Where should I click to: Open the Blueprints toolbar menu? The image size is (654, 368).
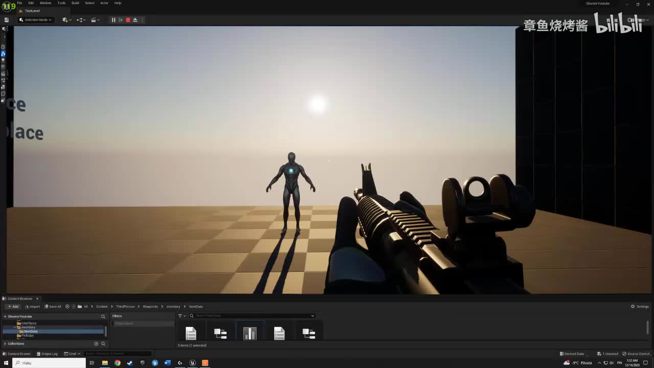pyautogui.click(x=81, y=20)
